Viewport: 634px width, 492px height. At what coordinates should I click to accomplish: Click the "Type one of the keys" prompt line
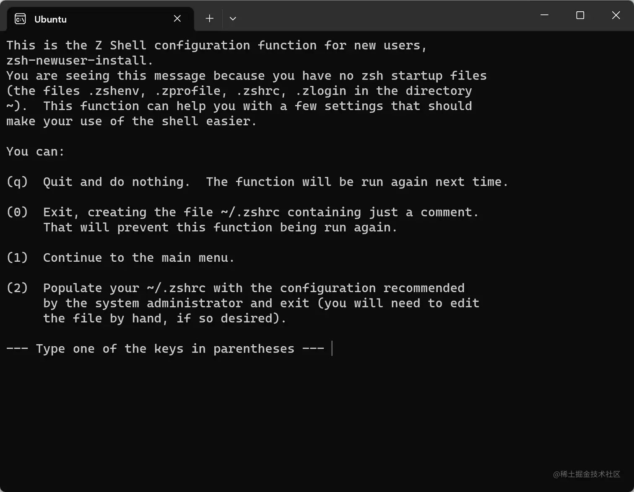[165, 349]
